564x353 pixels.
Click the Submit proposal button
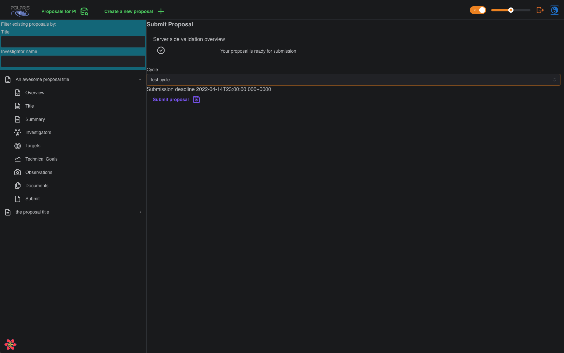coord(176,99)
